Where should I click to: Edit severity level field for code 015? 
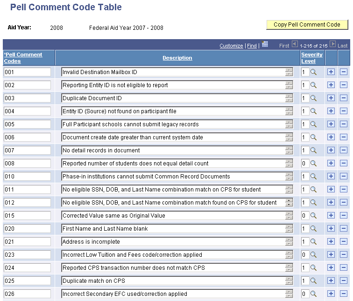[x=305, y=215]
